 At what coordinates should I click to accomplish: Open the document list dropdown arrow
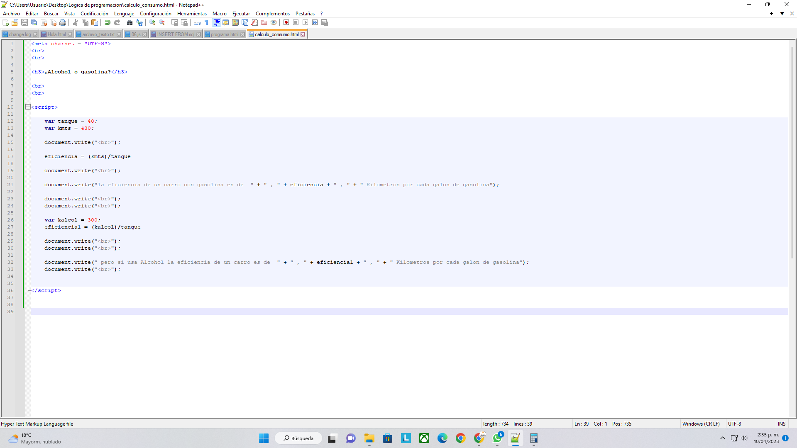[x=782, y=14]
